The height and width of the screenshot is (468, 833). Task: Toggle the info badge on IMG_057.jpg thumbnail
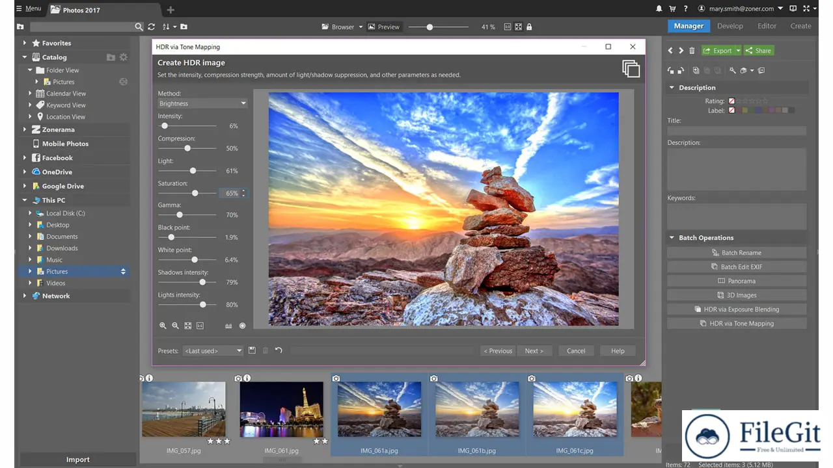pos(149,378)
